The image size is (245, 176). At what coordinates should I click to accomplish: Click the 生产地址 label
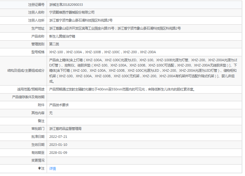click(x=38, y=28)
